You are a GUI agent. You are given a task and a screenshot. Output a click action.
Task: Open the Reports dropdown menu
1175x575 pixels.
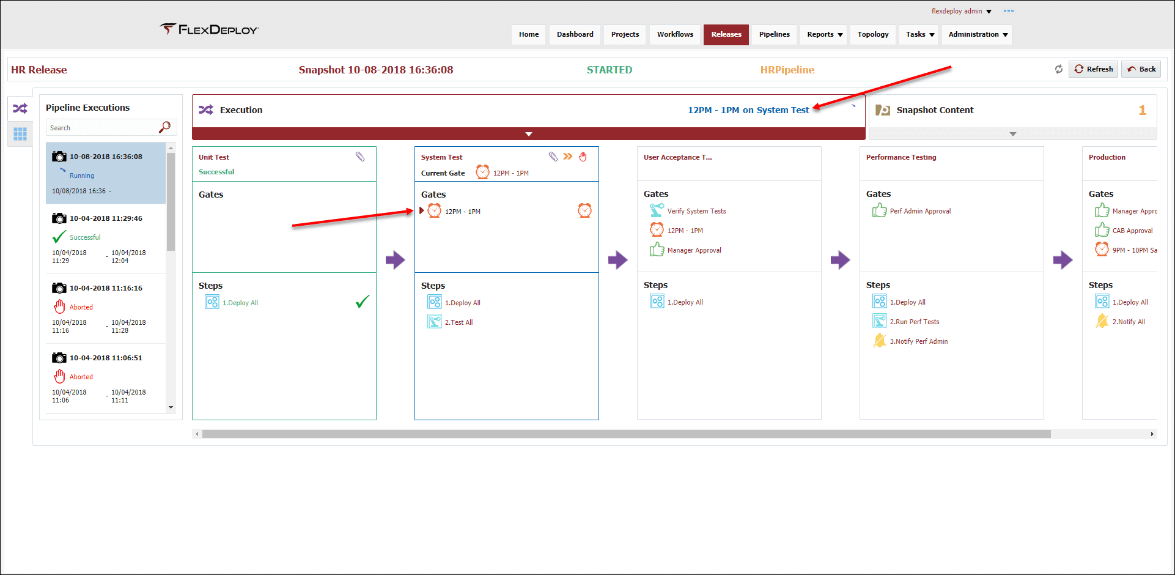[824, 35]
